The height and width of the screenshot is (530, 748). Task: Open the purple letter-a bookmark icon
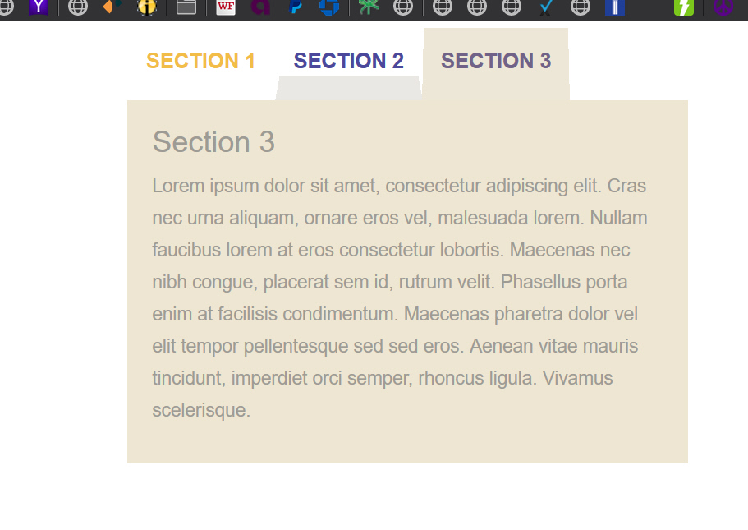click(x=260, y=7)
